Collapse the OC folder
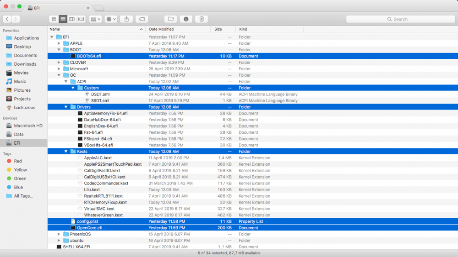Viewport: 458px width, 257px height. 59,75
